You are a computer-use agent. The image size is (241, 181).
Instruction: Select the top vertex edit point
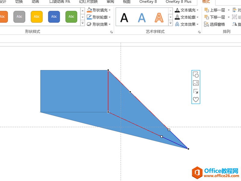click(108, 70)
